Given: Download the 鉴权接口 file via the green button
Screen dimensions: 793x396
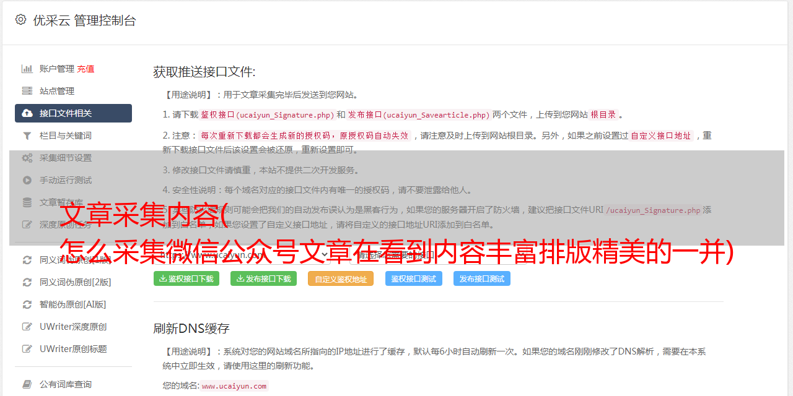Looking at the screenshot, I should pos(186,278).
